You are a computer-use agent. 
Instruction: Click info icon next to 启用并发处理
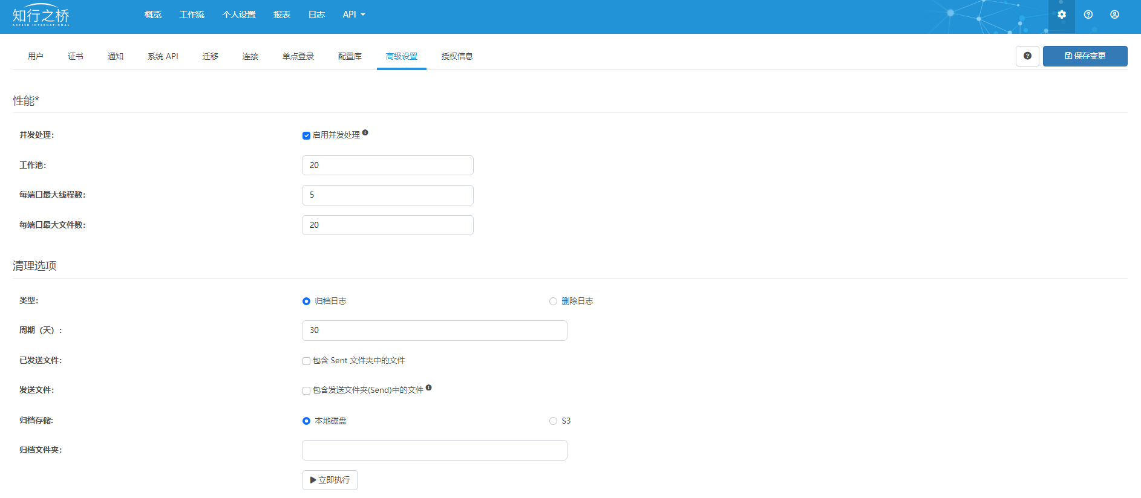coord(365,133)
